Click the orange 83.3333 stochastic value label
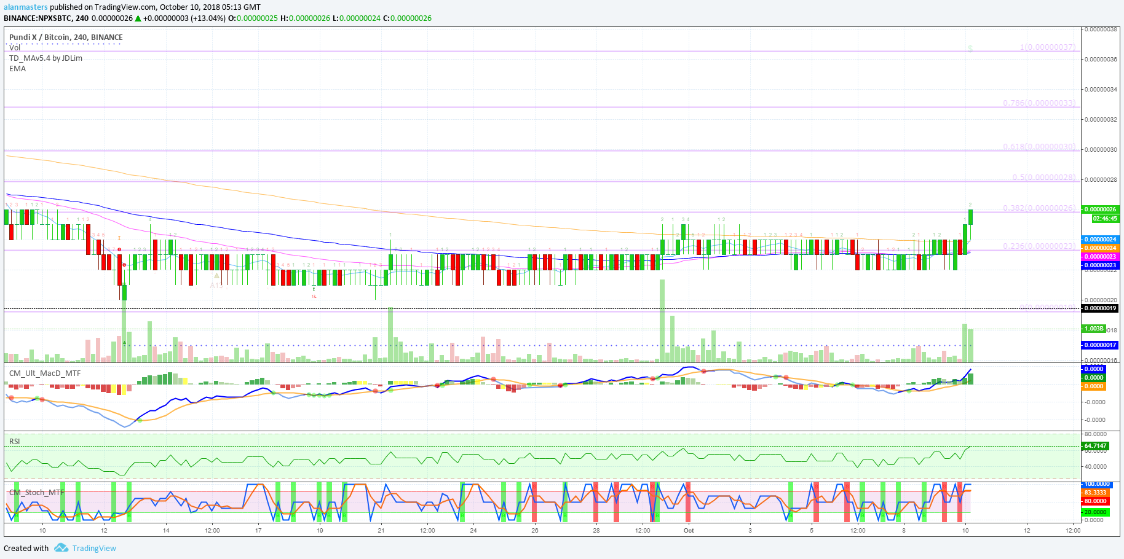The image size is (1124, 559). [1095, 493]
